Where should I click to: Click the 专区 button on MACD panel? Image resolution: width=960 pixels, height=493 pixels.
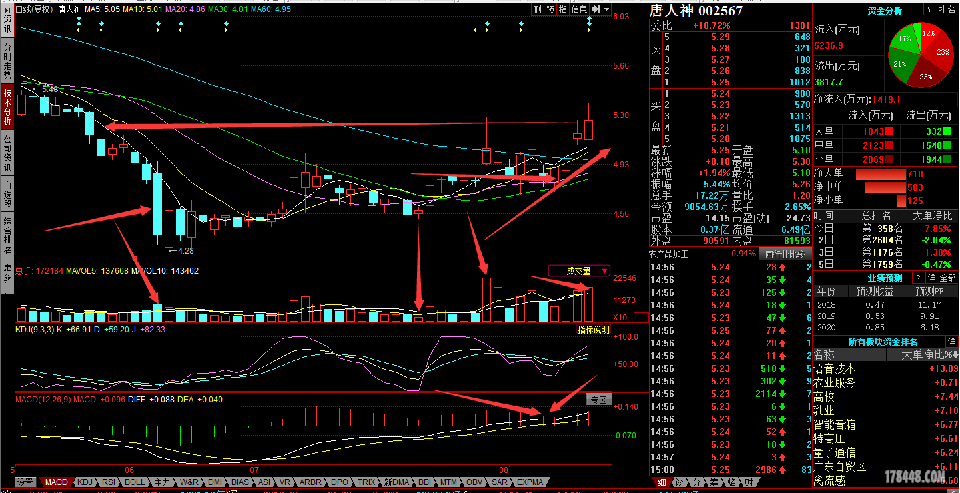click(598, 400)
